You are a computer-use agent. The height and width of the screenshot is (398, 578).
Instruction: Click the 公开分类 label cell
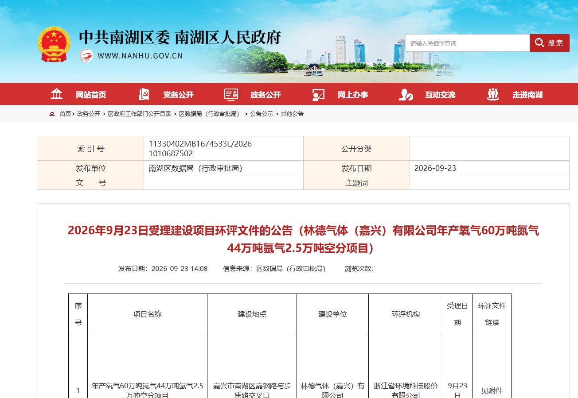click(356, 149)
